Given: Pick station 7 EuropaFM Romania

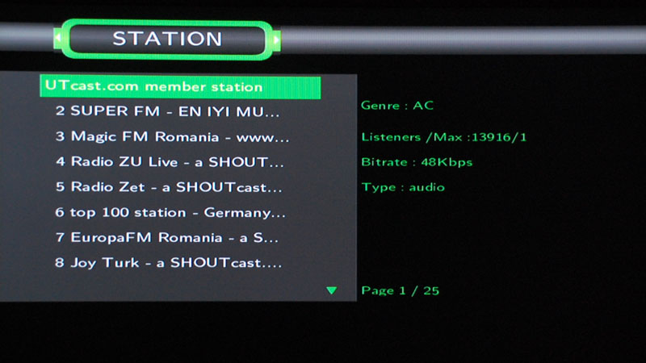Looking at the screenshot, I should click(x=166, y=237).
